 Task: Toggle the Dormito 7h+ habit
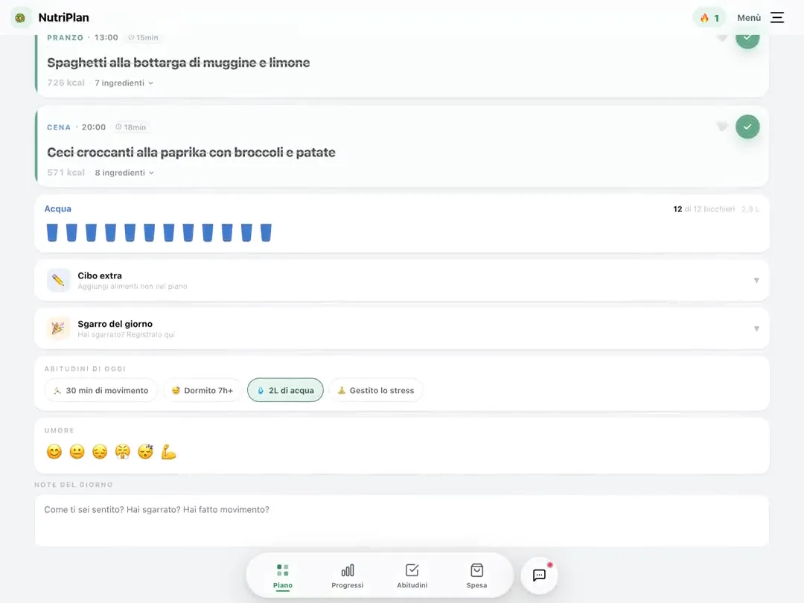coord(202,390)
